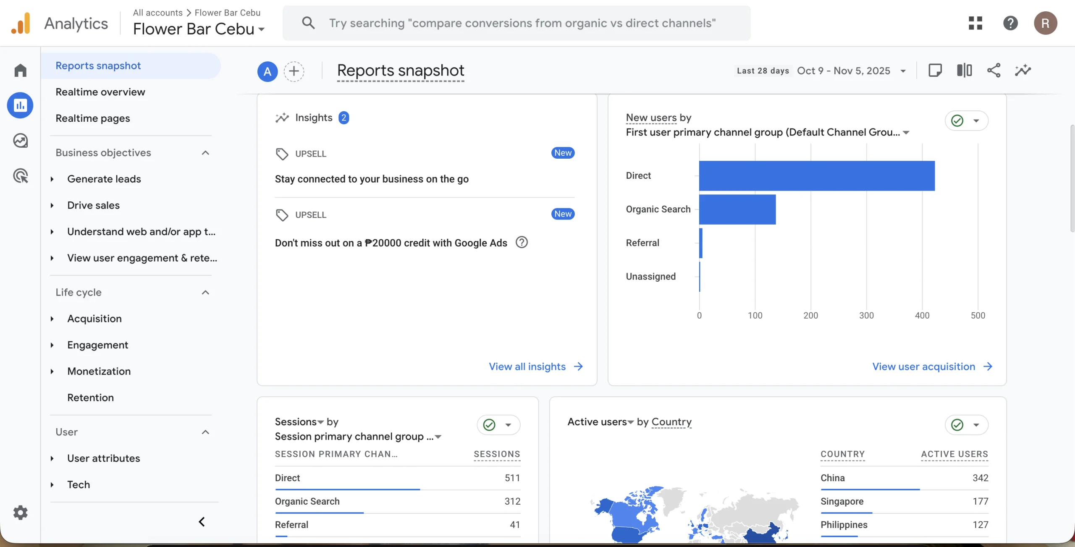
Task: Open the Explore icon in left rail
Action: coord(20,141)
